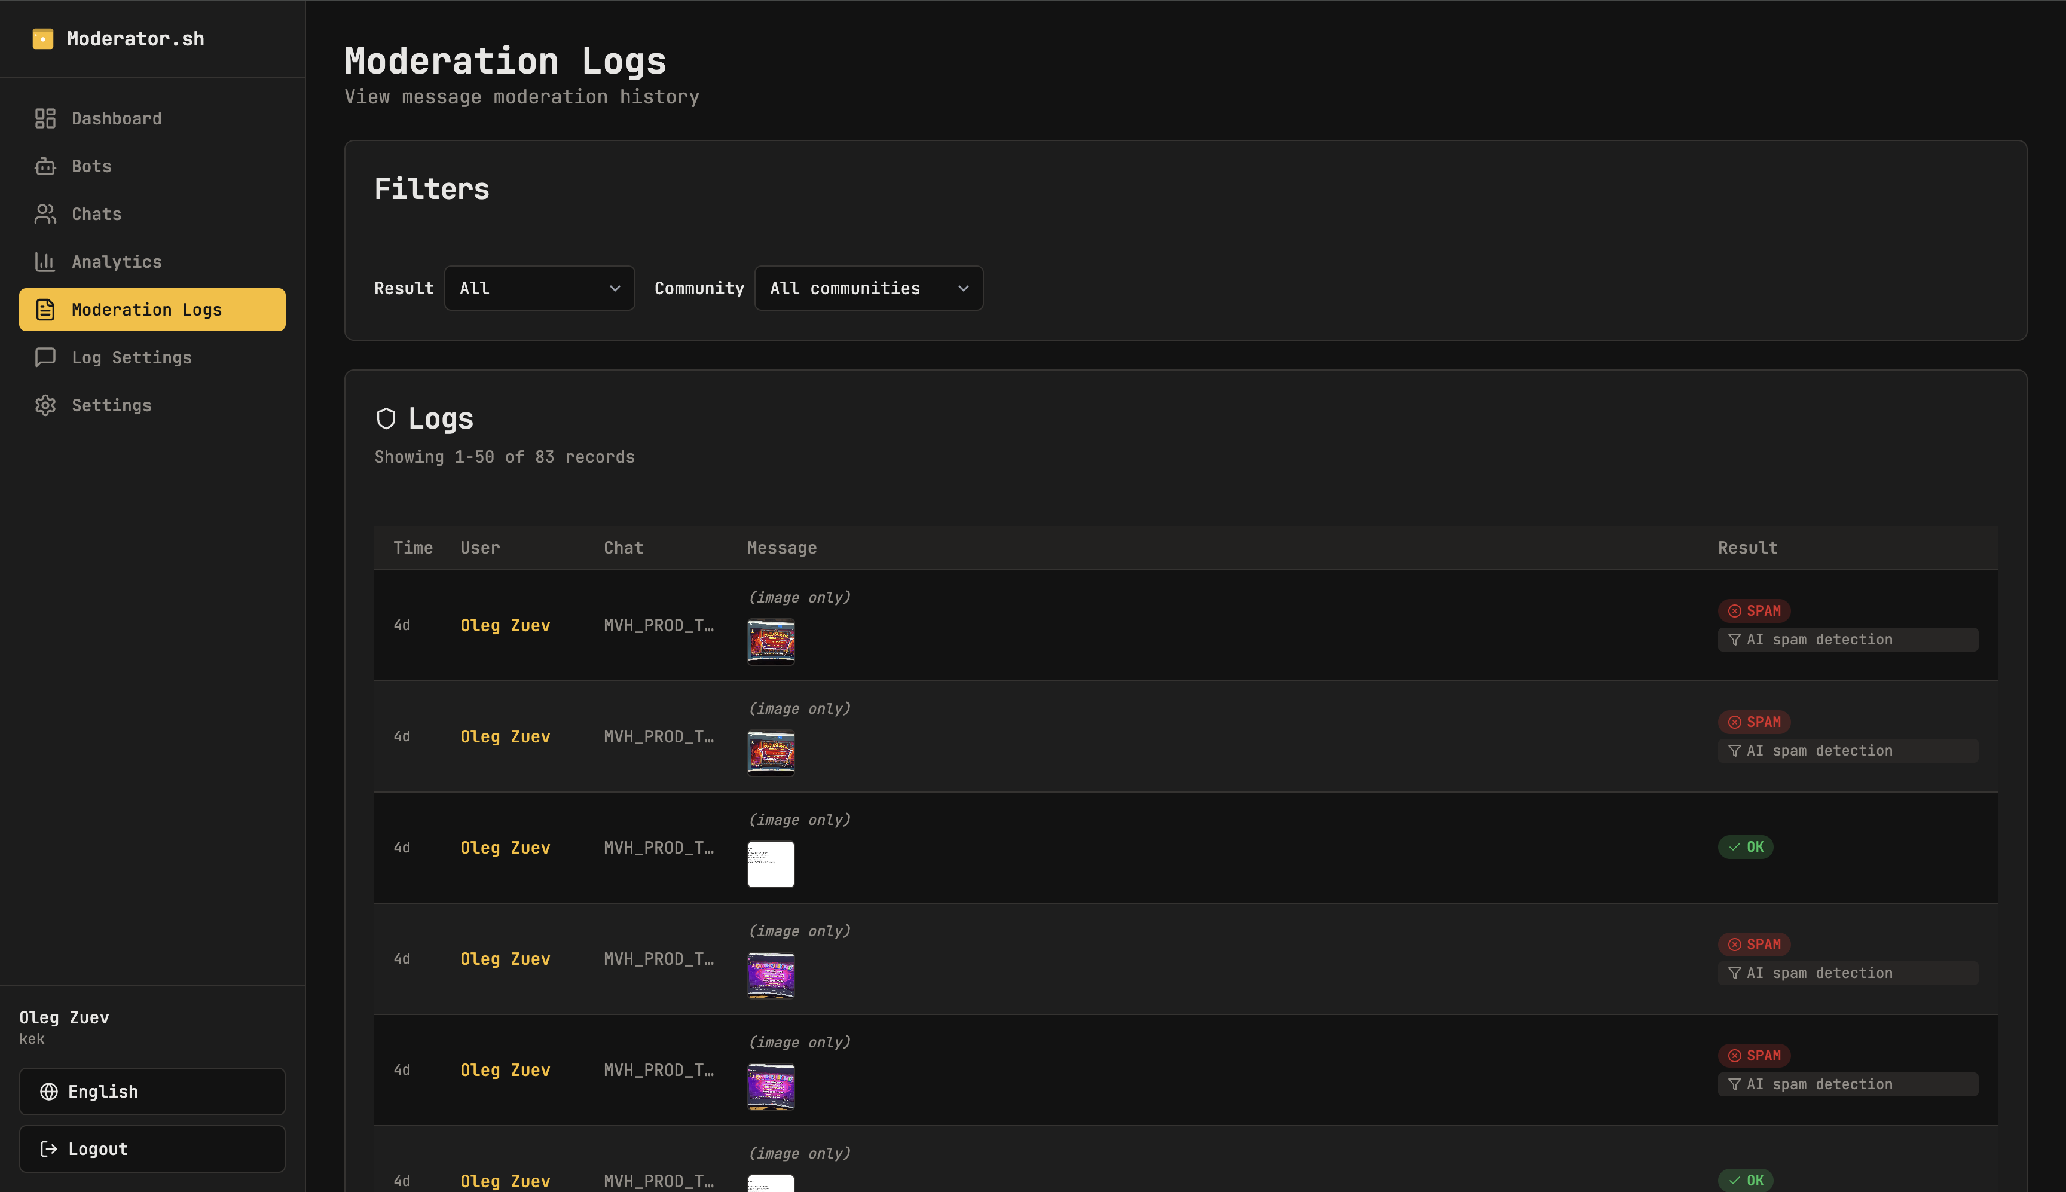Open the Community filter chevron
This screenshot has width=2066, height=1192.
click(x=964, y=288)
